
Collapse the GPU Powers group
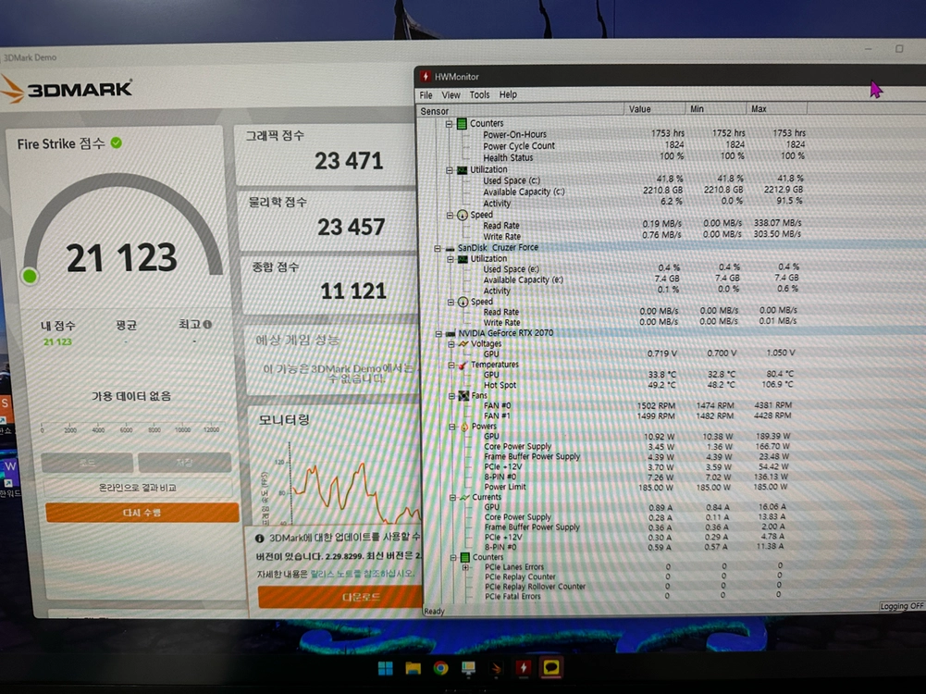[452, 427]
